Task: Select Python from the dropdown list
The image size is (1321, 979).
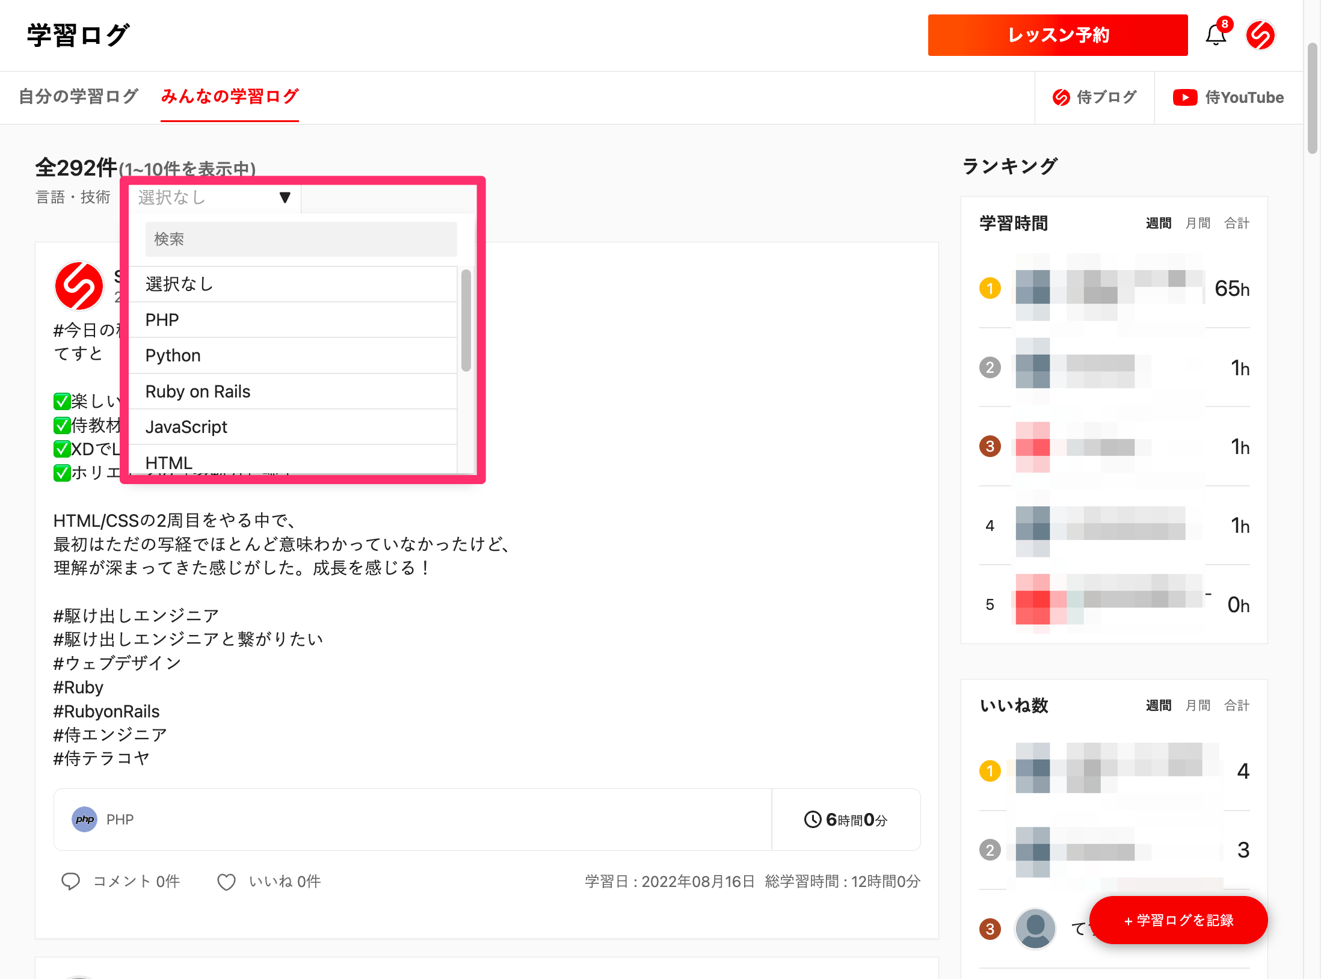Action: click(x=173, y=355)
